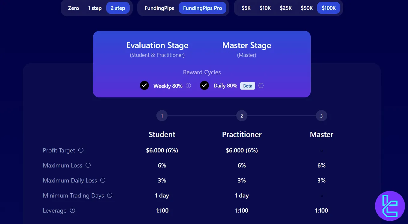Viewport: 408px width, 224px height.
Task: Click step indicator 1 above Student
Action: (162, 115)
